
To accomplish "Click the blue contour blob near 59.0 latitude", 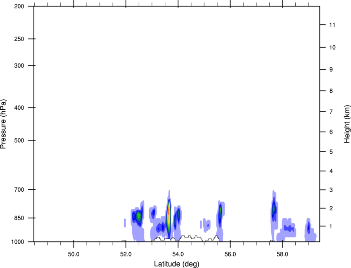I will 308,228.
